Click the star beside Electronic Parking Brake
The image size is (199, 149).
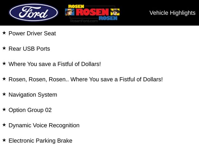[x=4, y=140]
